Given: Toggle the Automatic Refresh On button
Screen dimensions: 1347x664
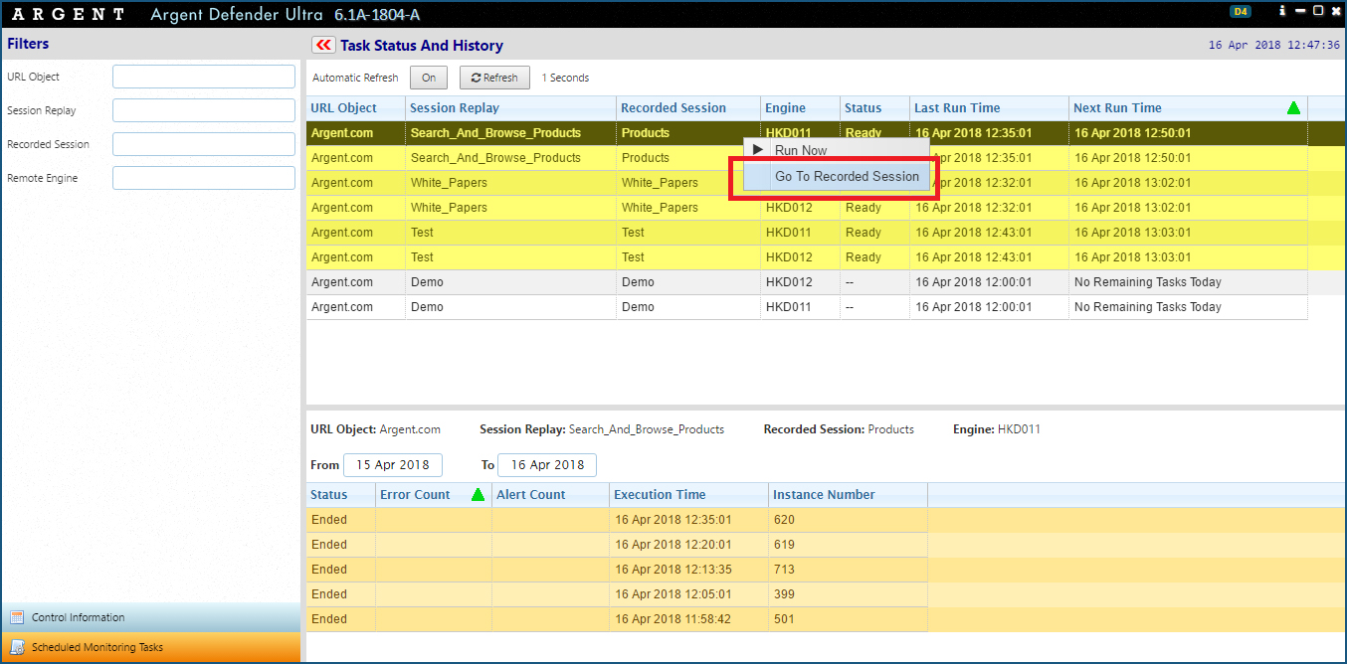Looking at the screenshot, I should pos(429,78).
